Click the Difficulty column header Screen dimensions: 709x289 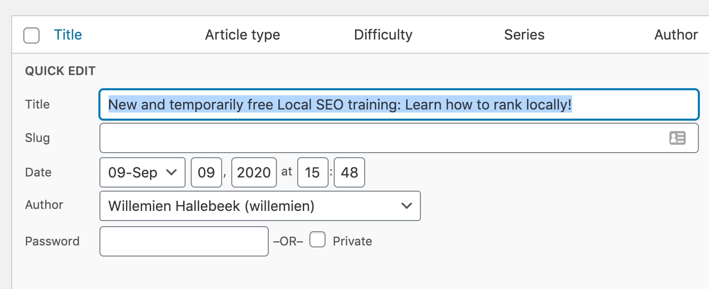coord(383,34)
